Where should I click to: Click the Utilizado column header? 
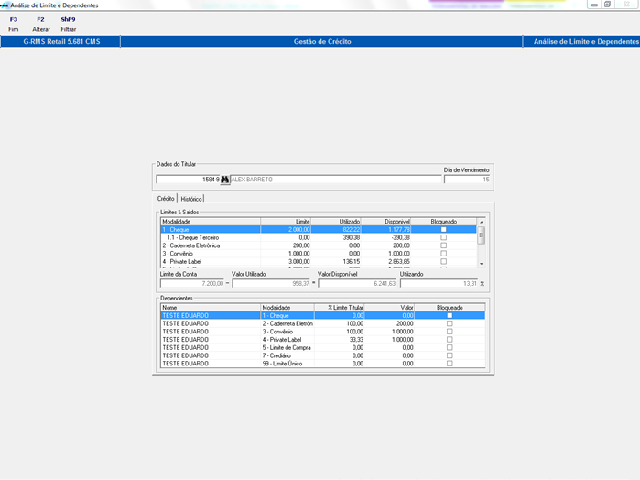335,222
